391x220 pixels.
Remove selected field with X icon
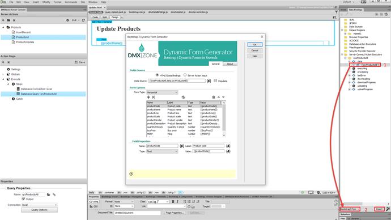(154, 98)
